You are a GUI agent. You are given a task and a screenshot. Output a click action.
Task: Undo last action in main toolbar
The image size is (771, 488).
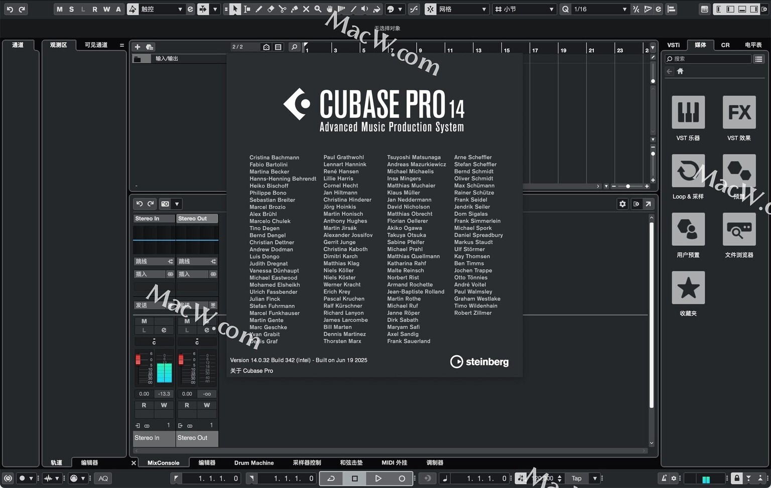click(10, 9)
